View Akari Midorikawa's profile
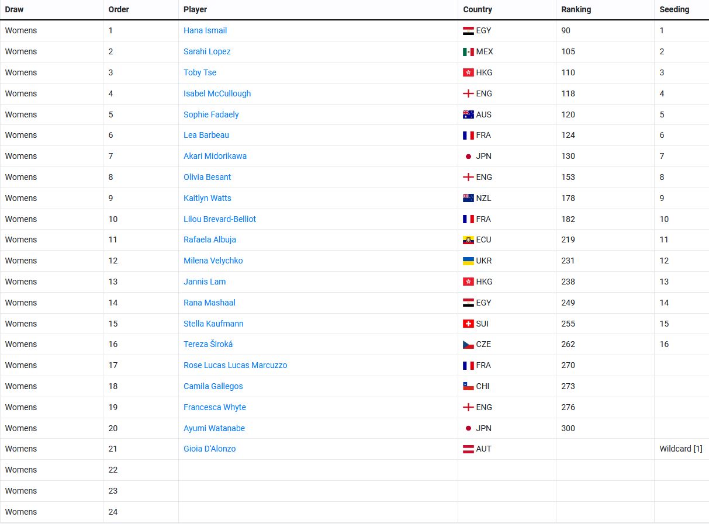Viewport: 709px width, 524px height. click(x=215, y=156)
